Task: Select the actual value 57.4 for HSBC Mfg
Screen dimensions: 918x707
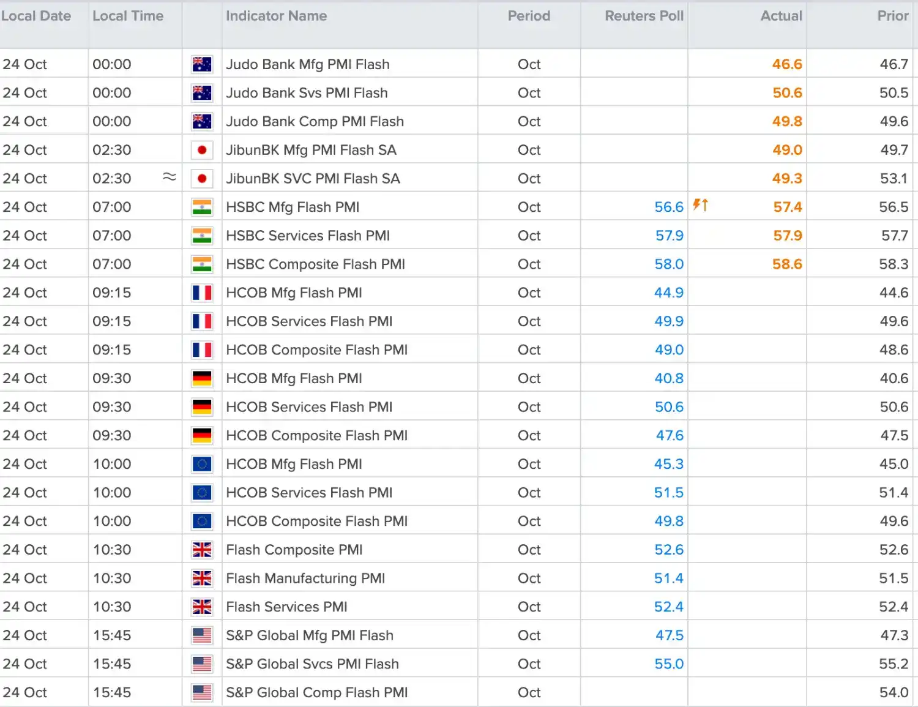Action: coord(788,207)
